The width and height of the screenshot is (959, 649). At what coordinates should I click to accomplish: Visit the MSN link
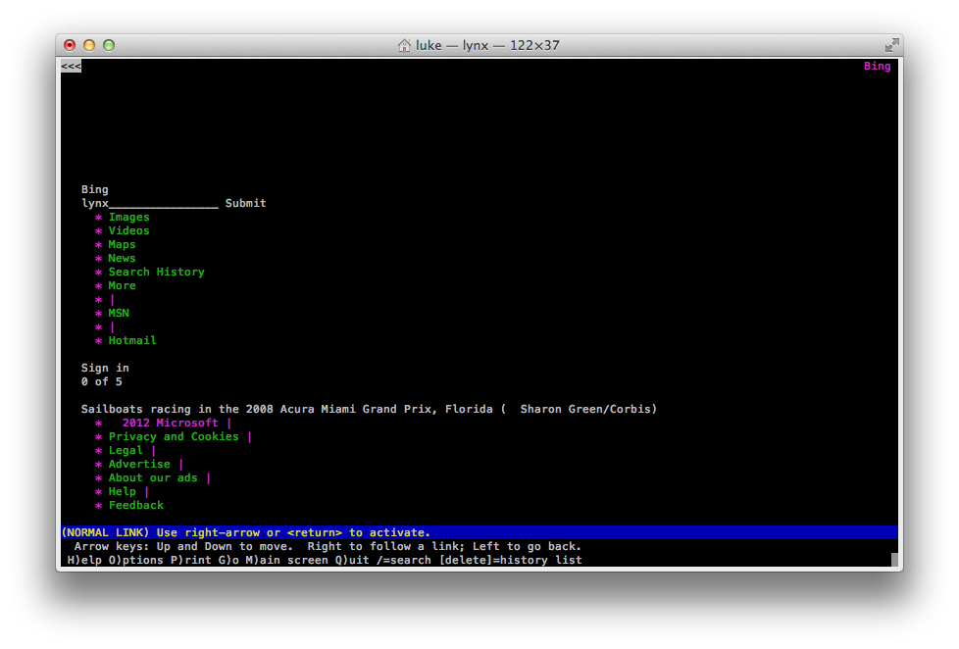119,314
